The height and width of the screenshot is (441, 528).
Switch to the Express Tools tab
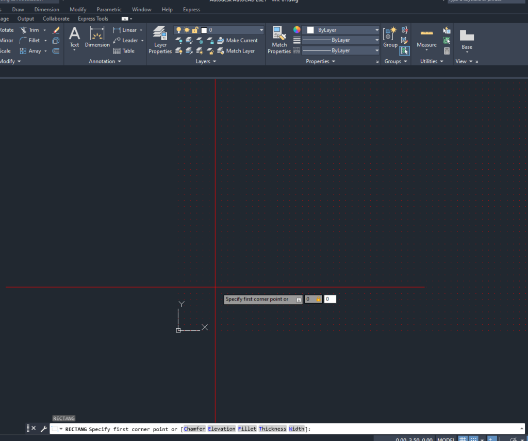coord(93,19)
